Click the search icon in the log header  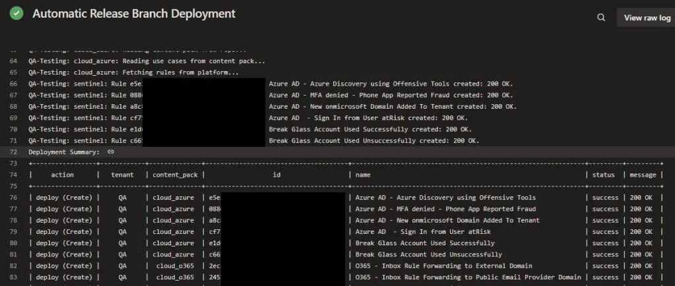point(601,18)
